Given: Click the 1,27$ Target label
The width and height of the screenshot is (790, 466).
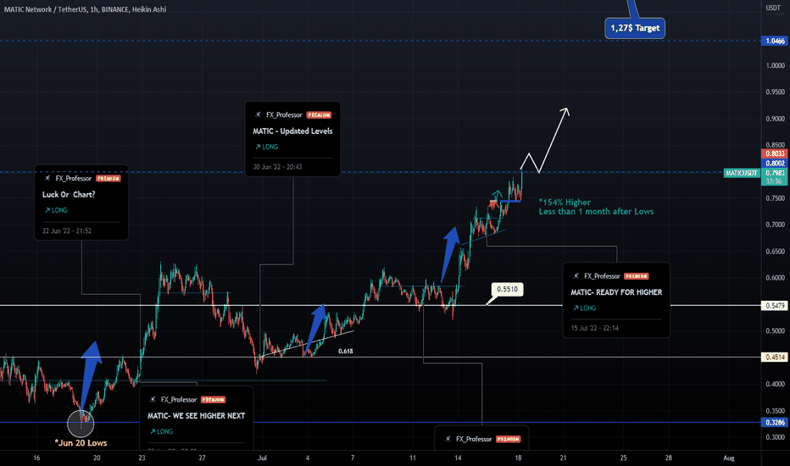Looking at the screenshot, I should [635, 28].
